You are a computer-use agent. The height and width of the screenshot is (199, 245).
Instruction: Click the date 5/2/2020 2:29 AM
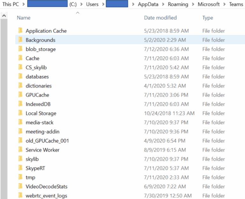pyautogui.click(x=165, y=40)
